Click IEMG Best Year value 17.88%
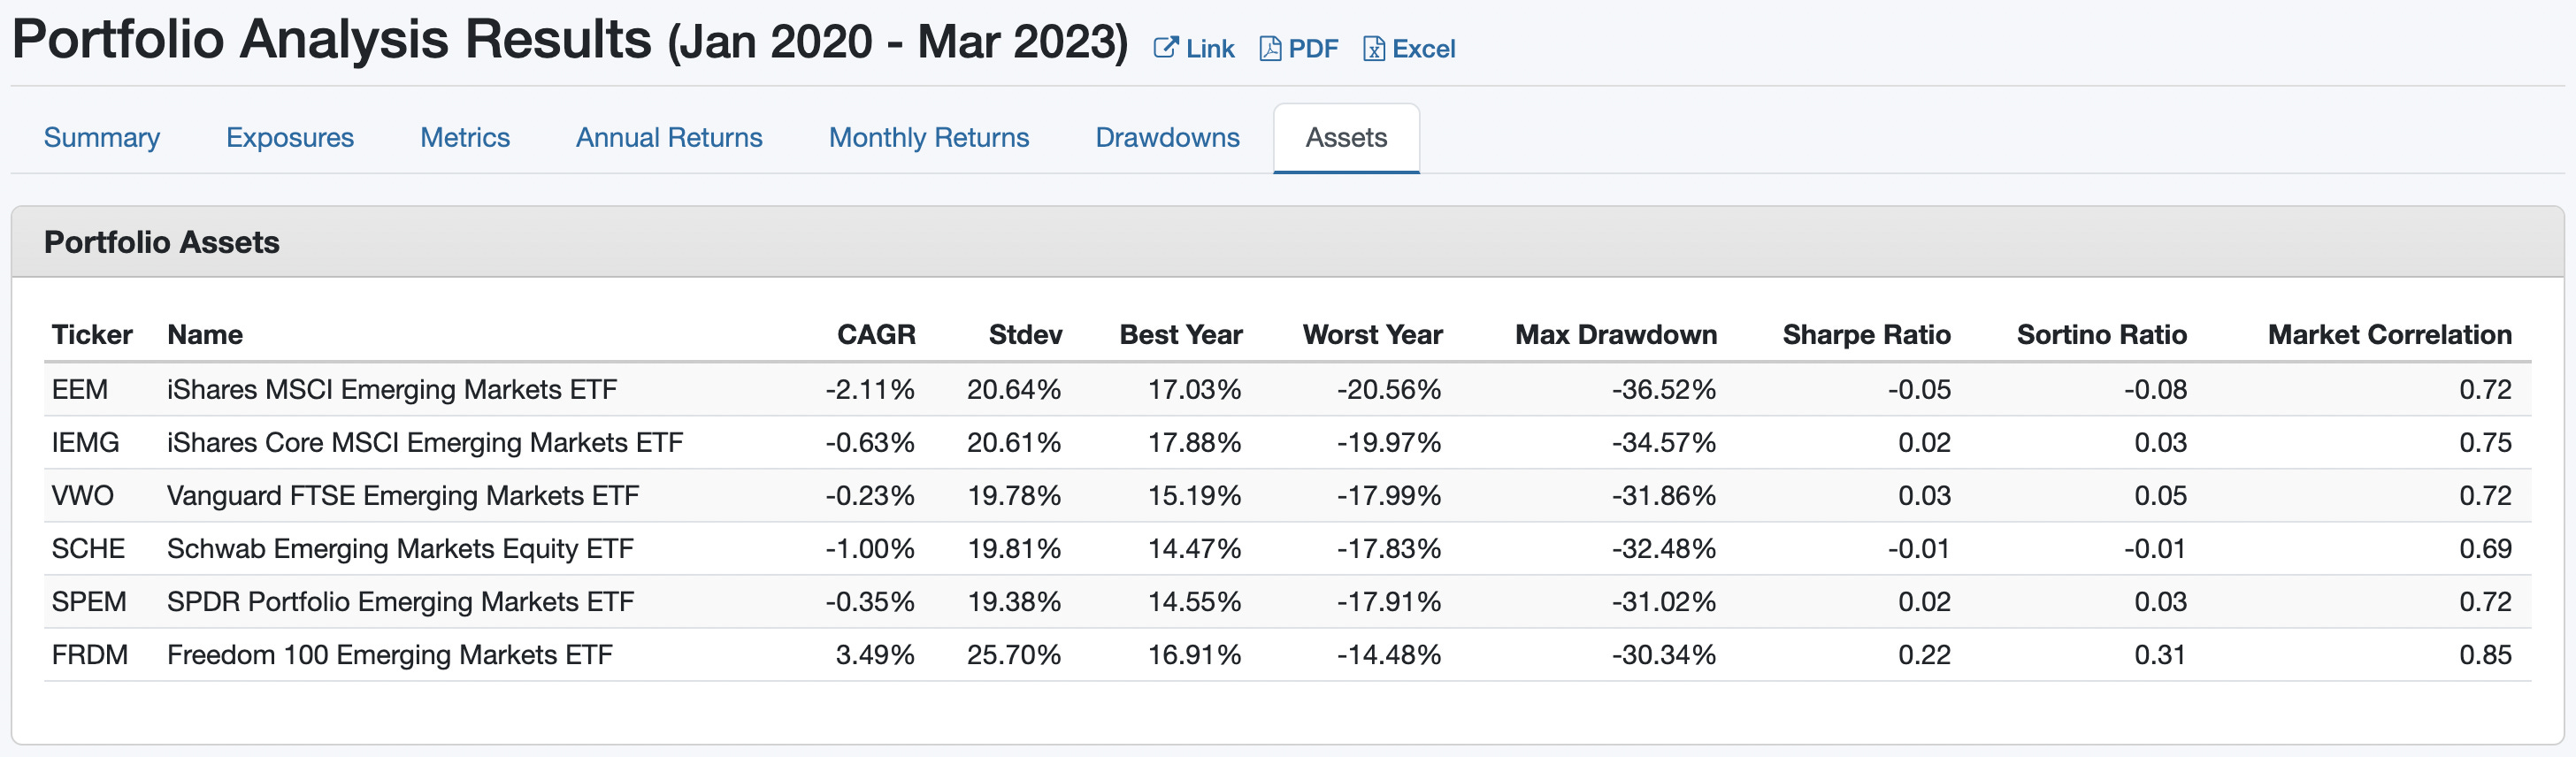The height and width of the screenshot is (757, 2576). tap(1194, 442)
